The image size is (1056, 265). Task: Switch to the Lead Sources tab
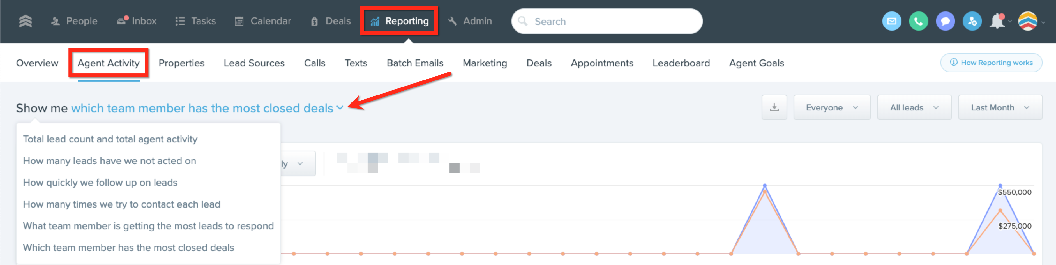pyautogui.click(x=254, y=63)
